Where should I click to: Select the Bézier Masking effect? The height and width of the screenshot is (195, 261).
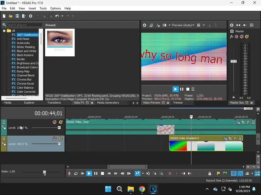point(26,47)
